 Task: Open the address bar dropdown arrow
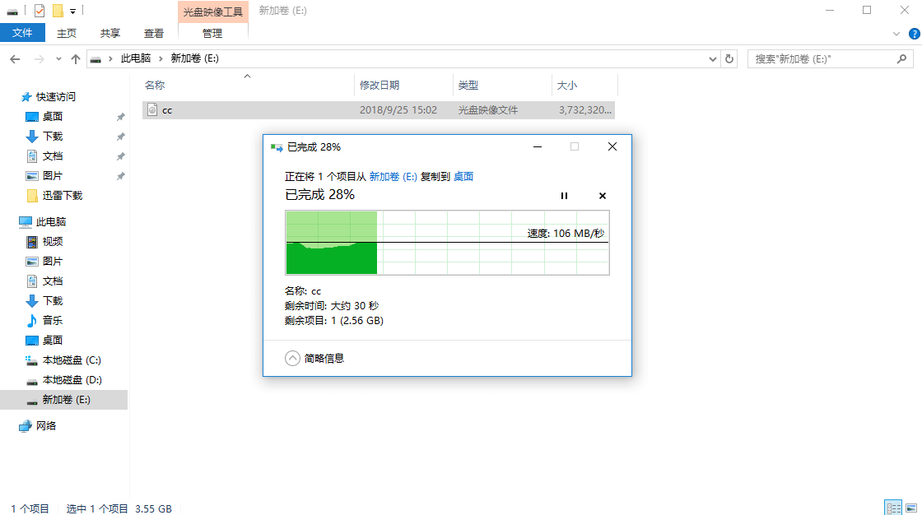point(712,58)
